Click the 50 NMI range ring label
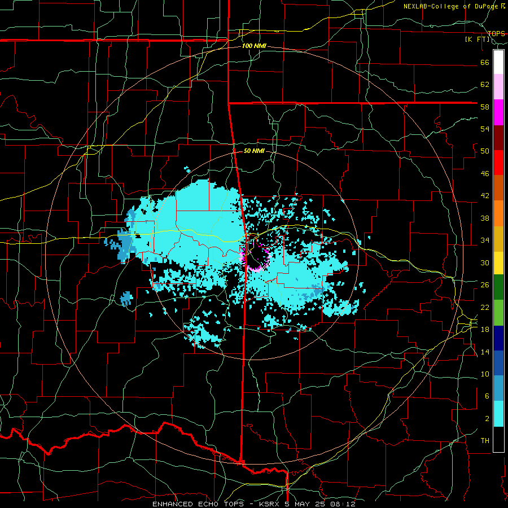The height and width of the screenshot is (508, 508). [254, 151]
